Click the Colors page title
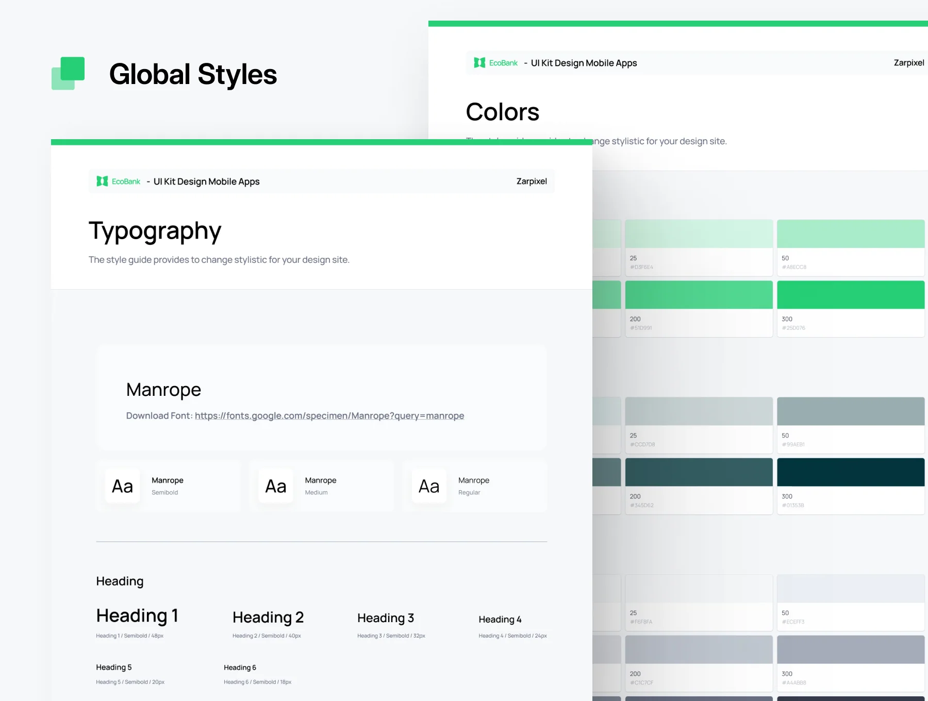The width and height of the screenshot is (928, 701). point(503,112)
